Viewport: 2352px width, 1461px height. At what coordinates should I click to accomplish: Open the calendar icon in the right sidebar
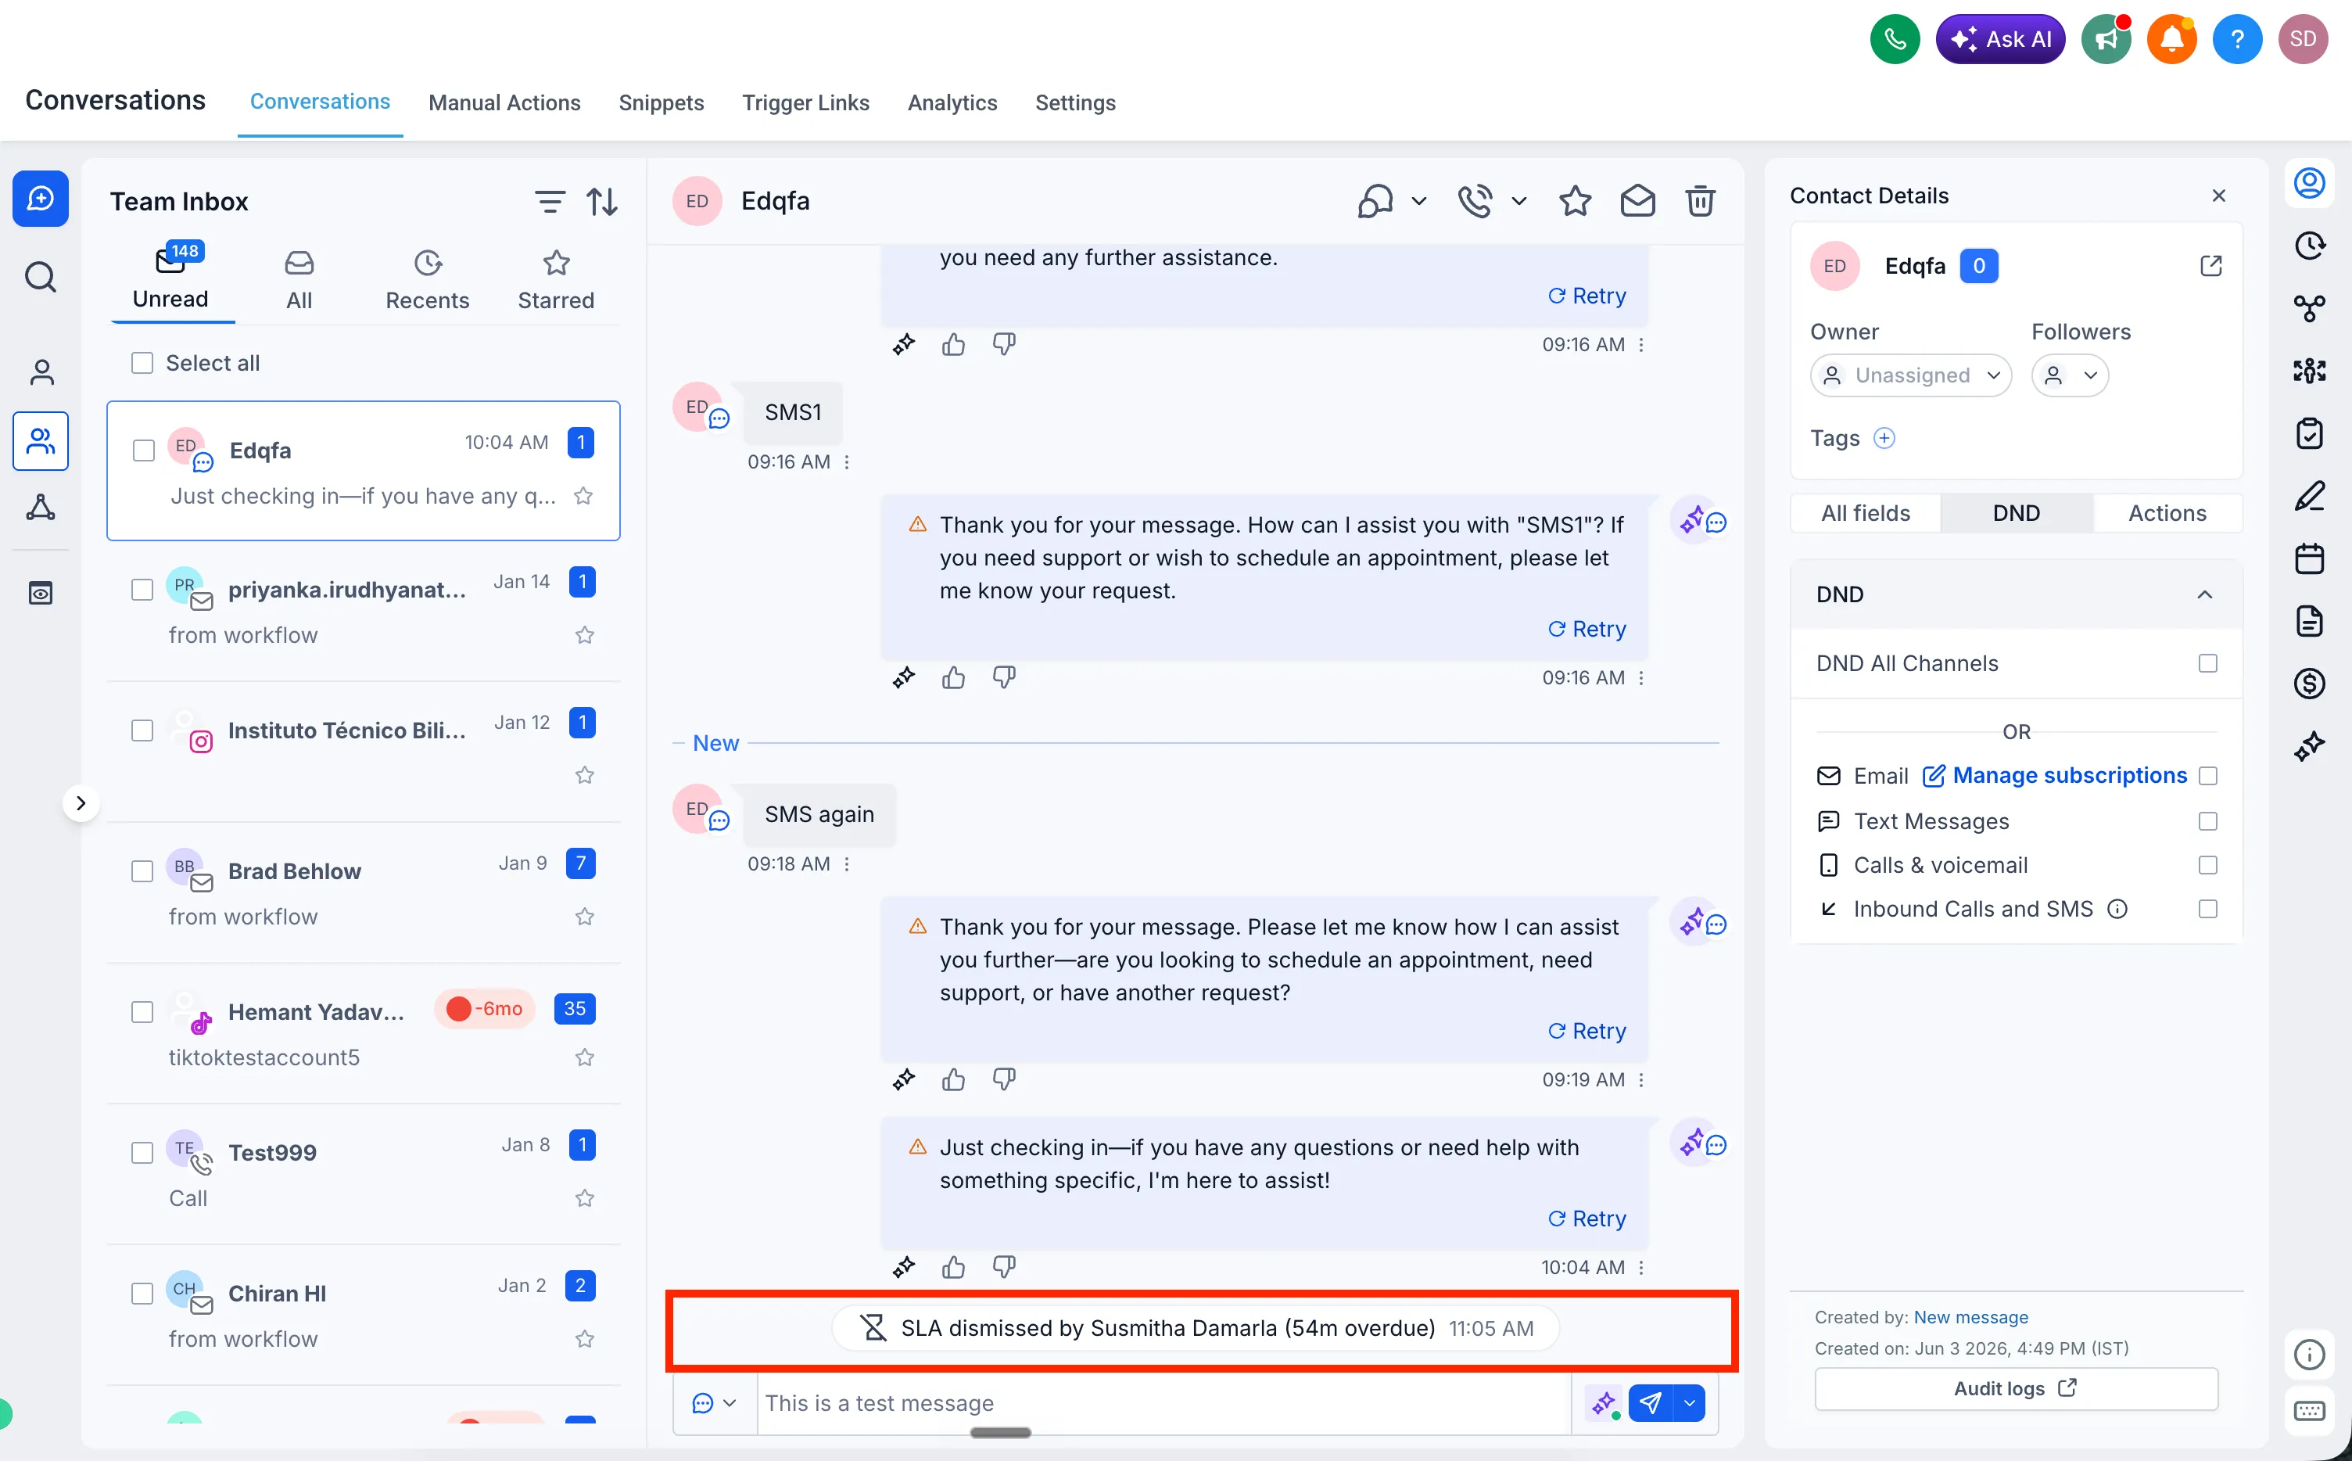point(2310,558)
